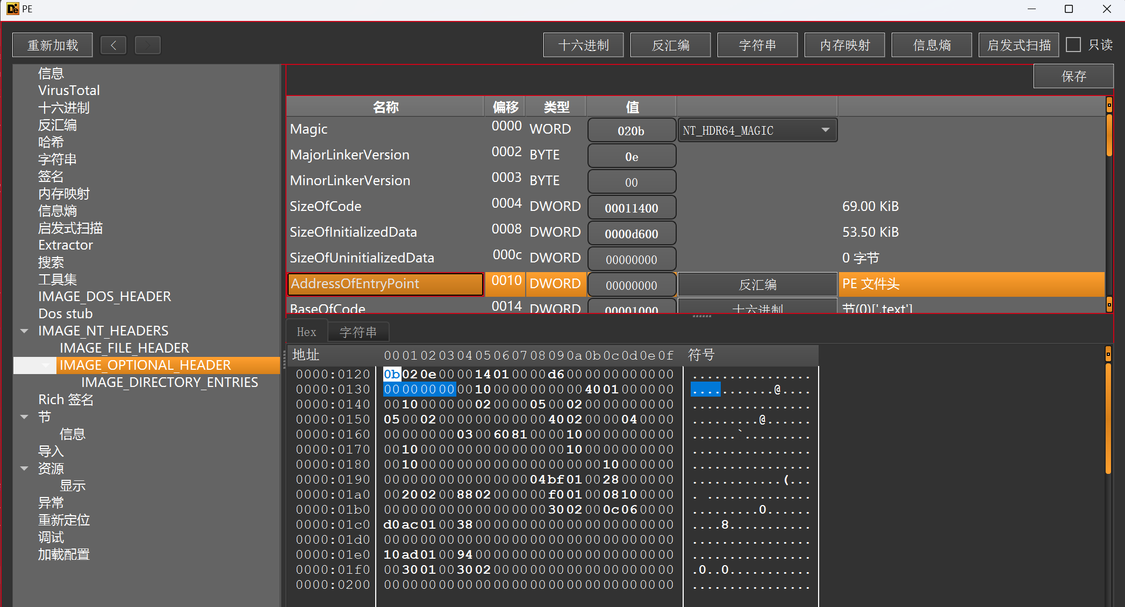Select IMAGE_FILE_HEADER in the tree
The width and height of the screenshot is (1125, 607).
(x=124, y=348)
